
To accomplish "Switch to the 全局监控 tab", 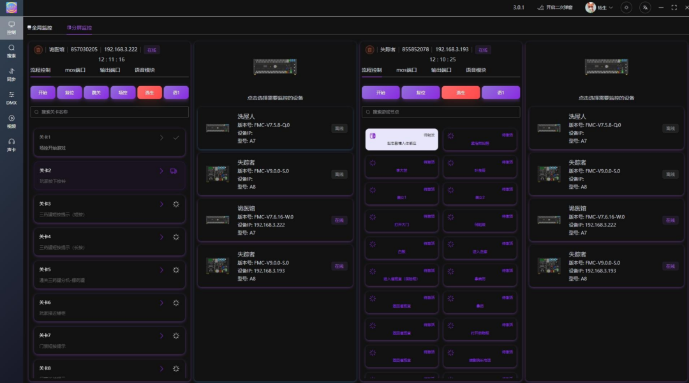I will 40,28.
